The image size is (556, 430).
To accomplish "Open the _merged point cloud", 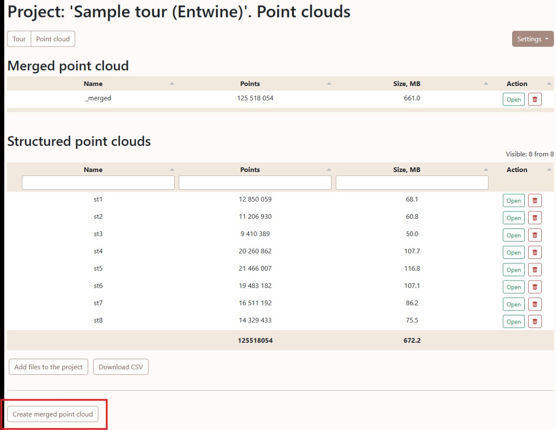I will tap(513, 99).
